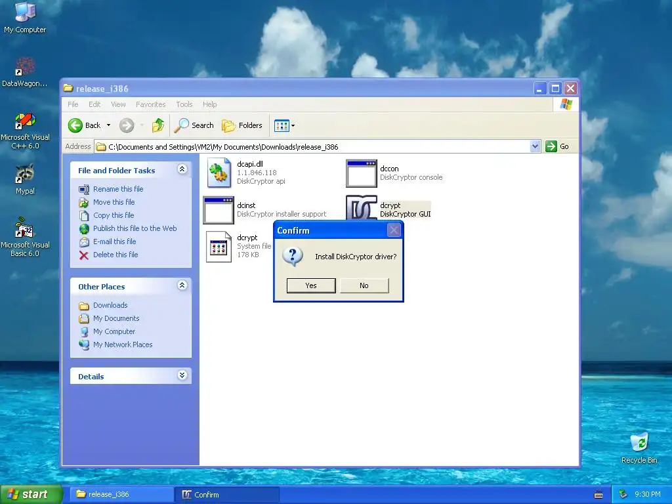Viewport: 672px width, 504px height.
Task: Close the release_i386 window
Action: [570, 89]
